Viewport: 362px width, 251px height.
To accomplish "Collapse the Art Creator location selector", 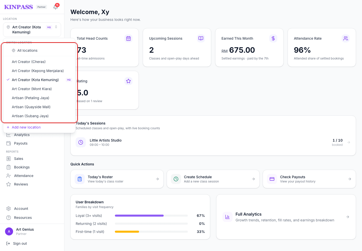I will click(32, 30).
